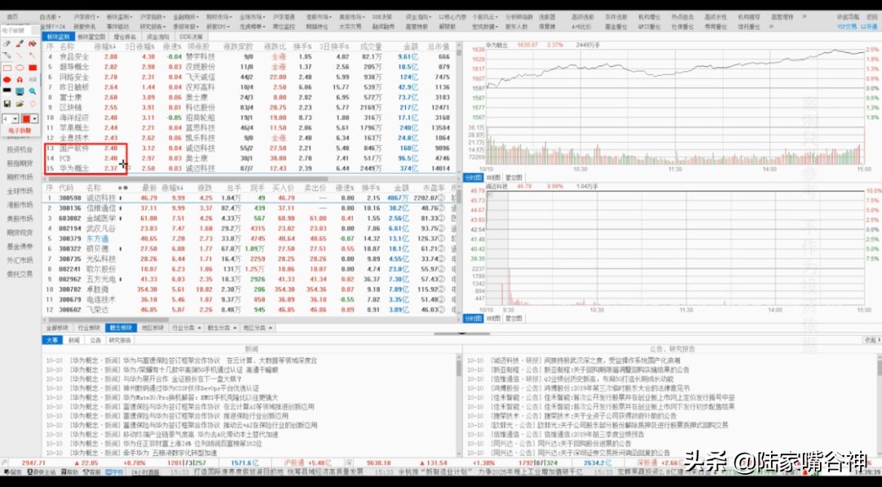Click the pencil tool in the palette
882x487 pixels.
(x=7, y=56)
